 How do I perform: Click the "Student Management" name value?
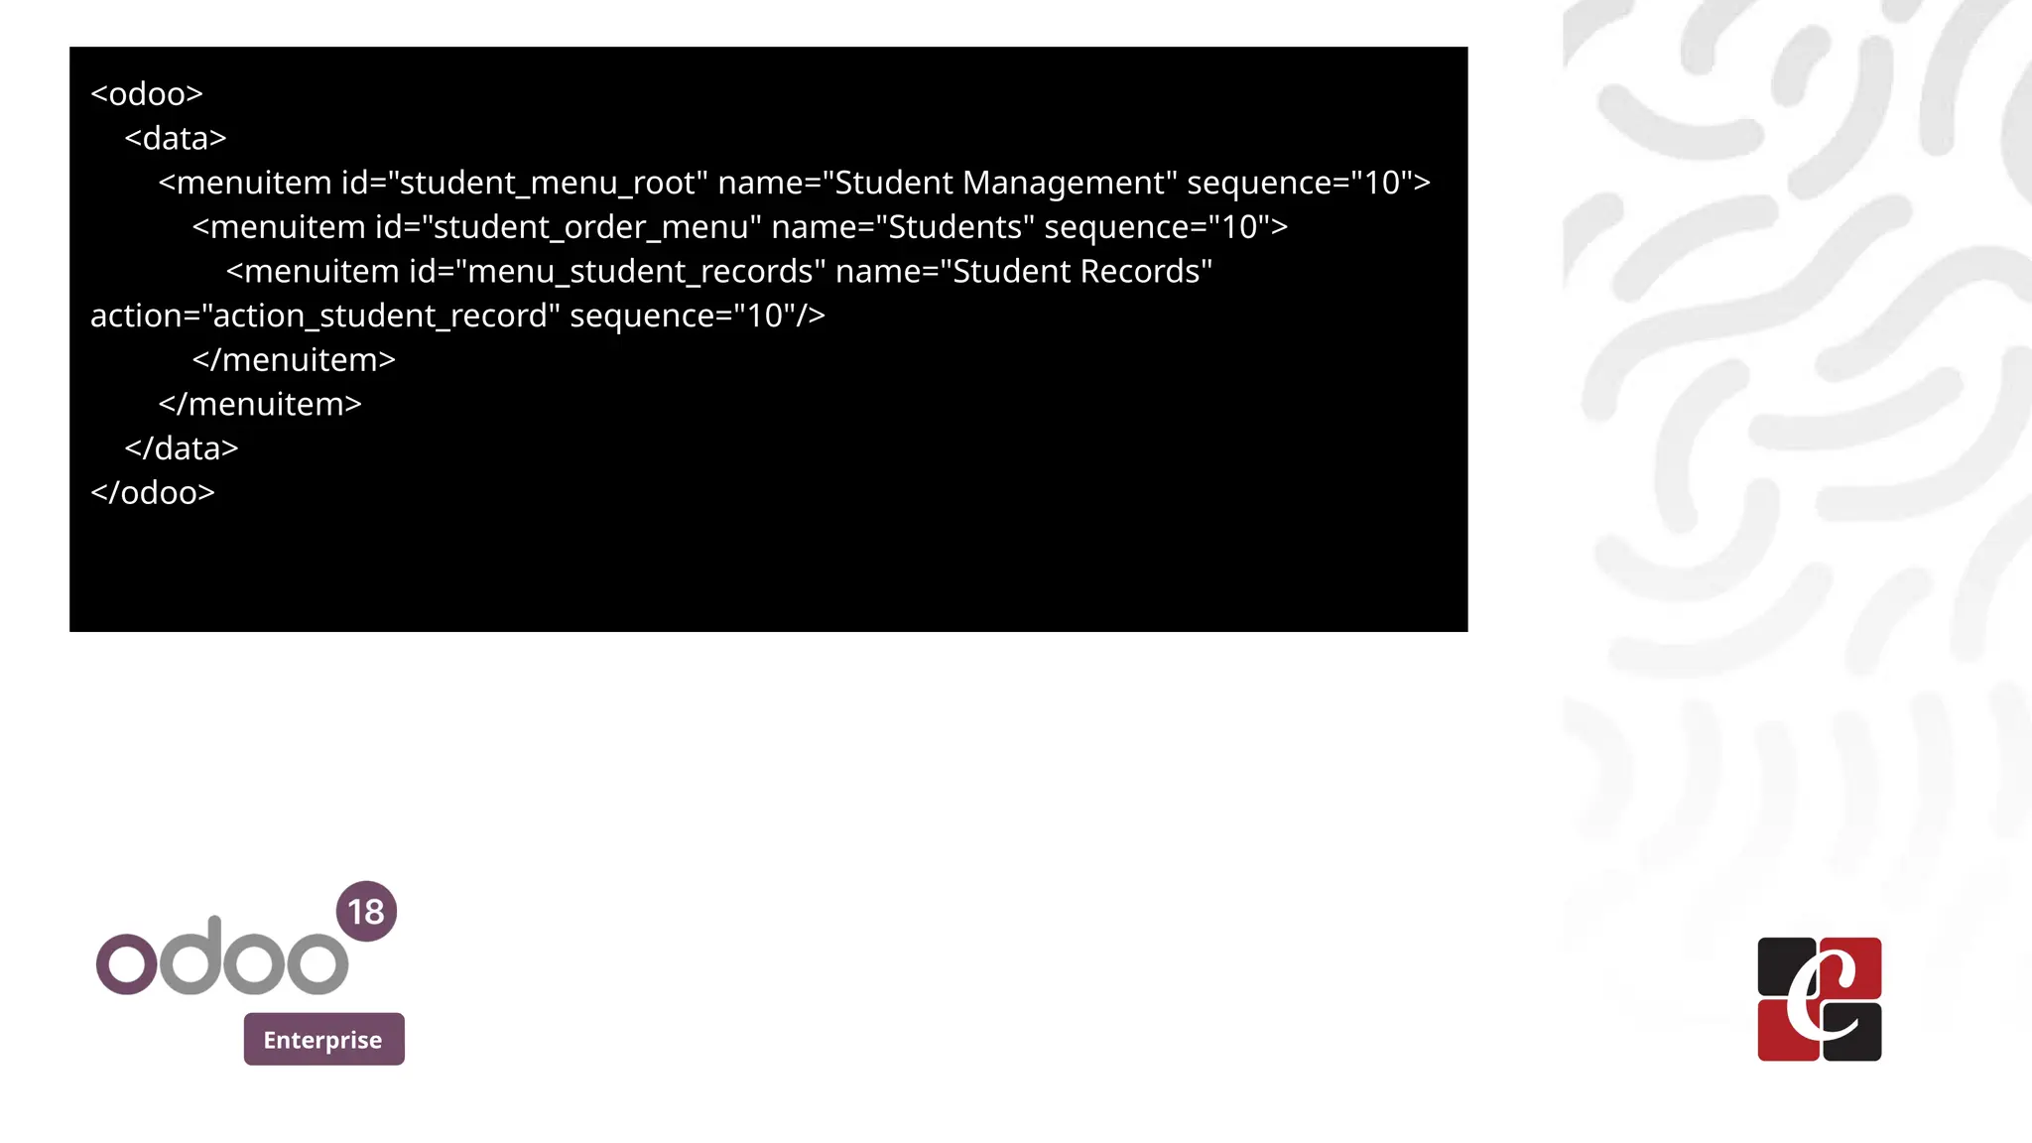coord(1000,183)
